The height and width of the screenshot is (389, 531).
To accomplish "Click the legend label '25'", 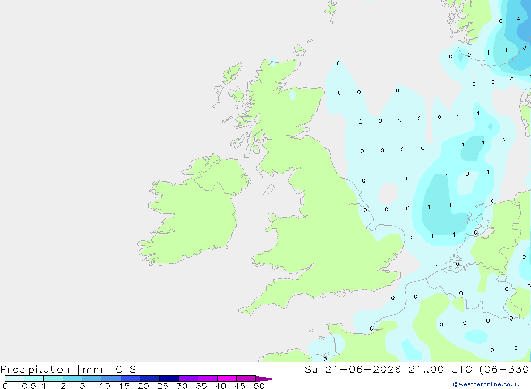I will [162, 386].
